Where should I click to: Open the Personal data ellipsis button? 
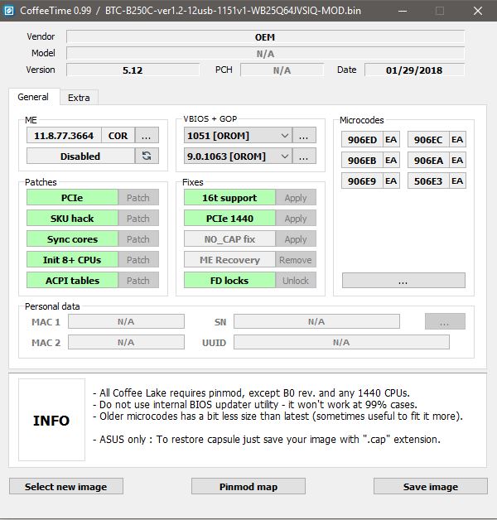(445, 321)
